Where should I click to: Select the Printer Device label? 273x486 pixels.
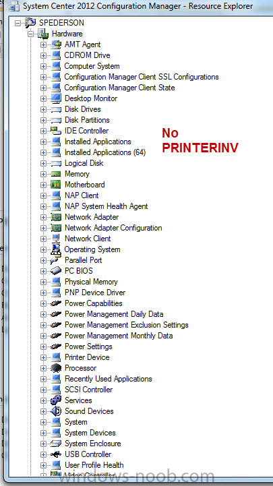click(x=87, y=357)
